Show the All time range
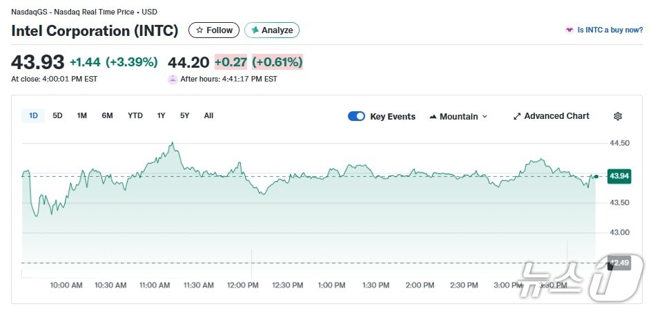This screenshot has height=311, width=653. point(208,115)
